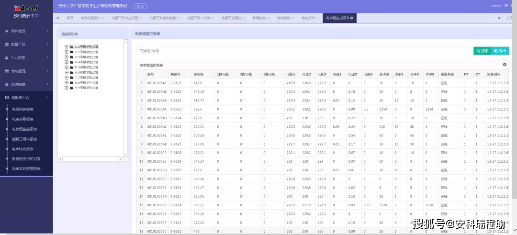This screenshot has height=235, width=517.
Task: Focus the 商铺号/表号 search input field
Action: (305, 51)
